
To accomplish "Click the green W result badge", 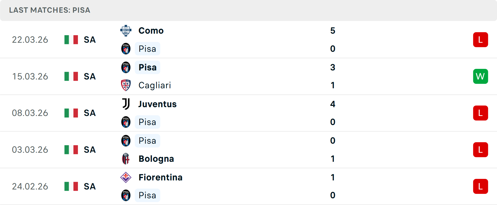I will coord(480,76).
